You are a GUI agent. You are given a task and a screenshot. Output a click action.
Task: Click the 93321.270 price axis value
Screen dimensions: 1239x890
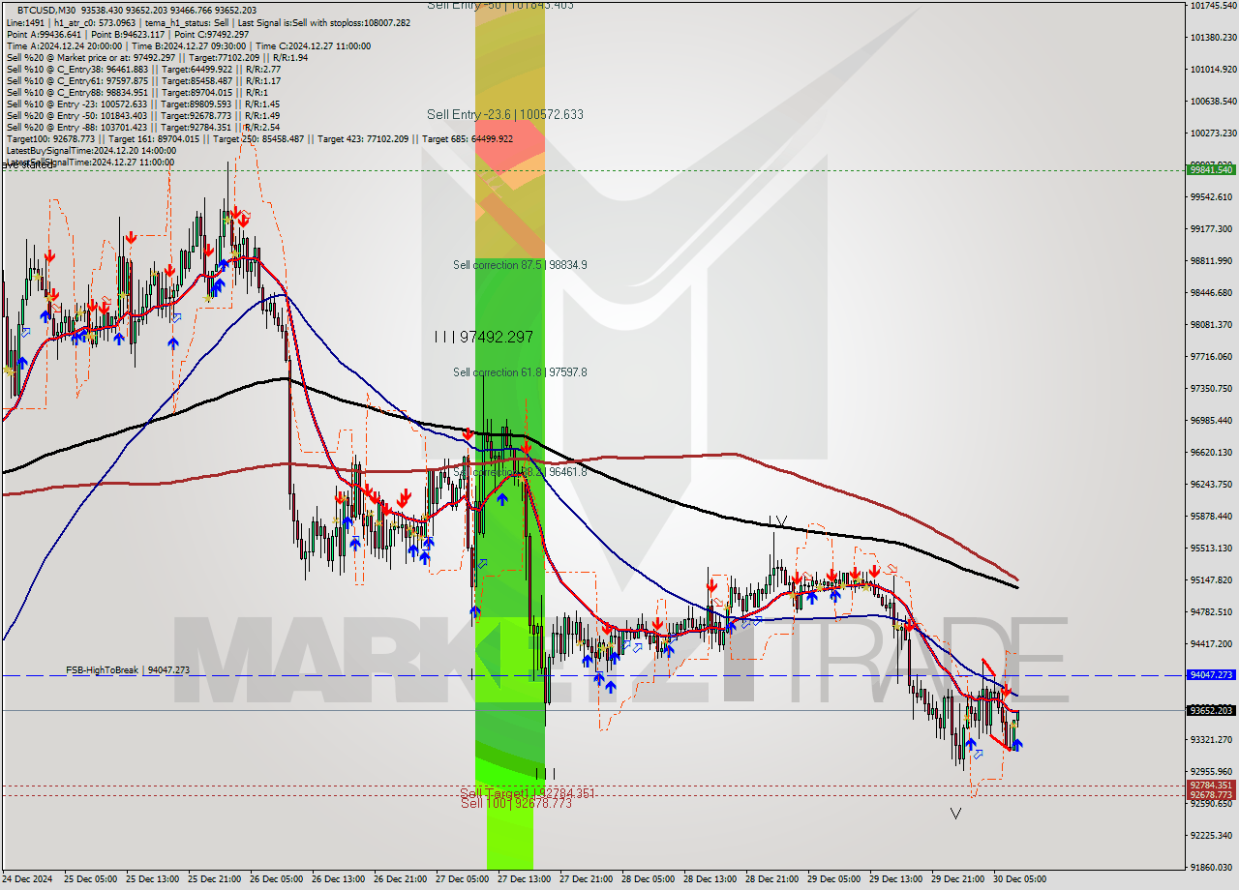click(1212, 740)
